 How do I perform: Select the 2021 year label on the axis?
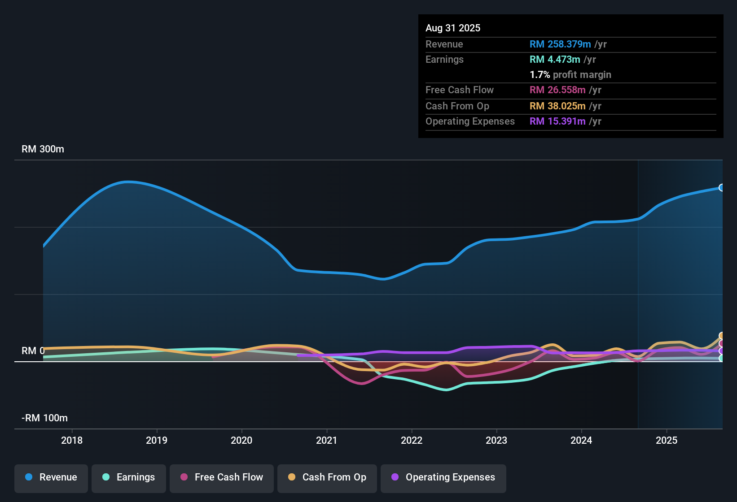point(327,441)
